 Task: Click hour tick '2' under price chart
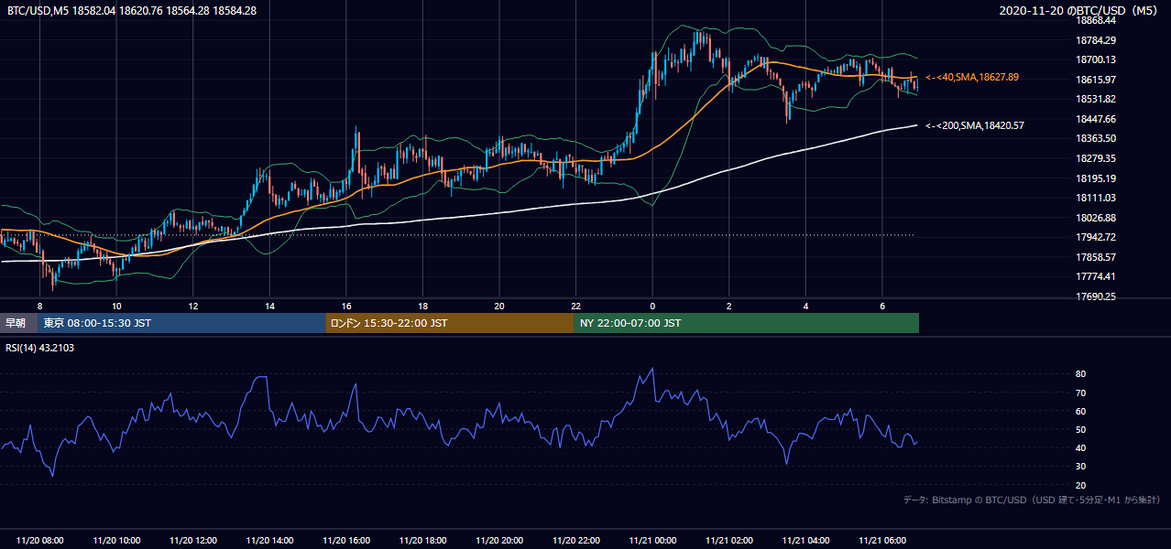(x=728, y=306)
